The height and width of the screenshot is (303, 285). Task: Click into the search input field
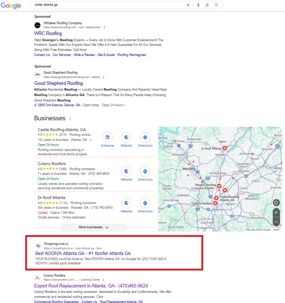108,5
